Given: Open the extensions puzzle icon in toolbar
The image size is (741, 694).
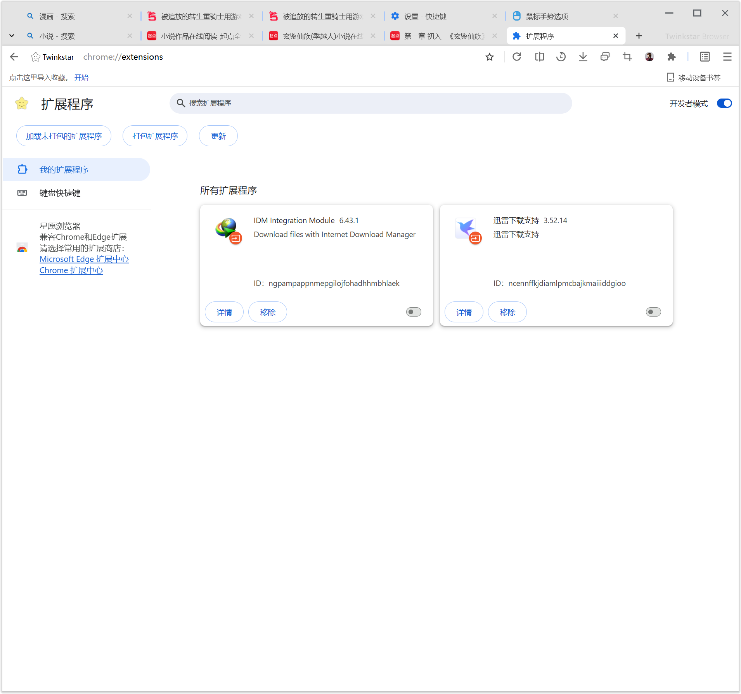Looking at the screenshot, I should (672, 57).
